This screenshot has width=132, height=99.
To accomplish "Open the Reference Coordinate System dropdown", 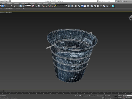I will coord(28,5).
